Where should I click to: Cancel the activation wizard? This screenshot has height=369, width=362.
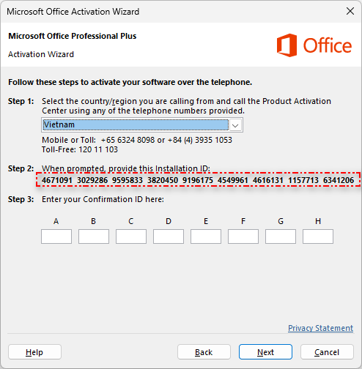pyautogui.click(x=327, y=352)
